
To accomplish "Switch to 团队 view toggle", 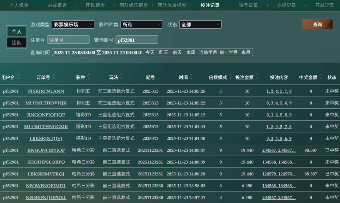I will (17, 43).
